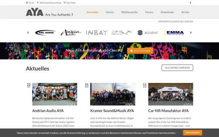Open the Car Hifi Manufaktur AYA photo
Image resolution: width=219 pixels, height=137 pixels.
click(x=170, y=94)
